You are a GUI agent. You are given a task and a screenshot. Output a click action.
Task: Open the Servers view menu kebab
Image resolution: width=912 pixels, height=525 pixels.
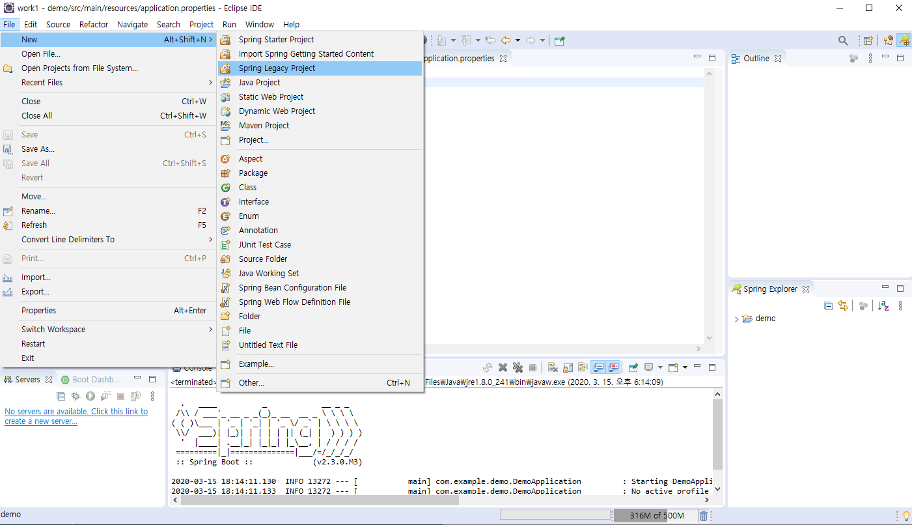pyautogui.click(x=152, y=396)
